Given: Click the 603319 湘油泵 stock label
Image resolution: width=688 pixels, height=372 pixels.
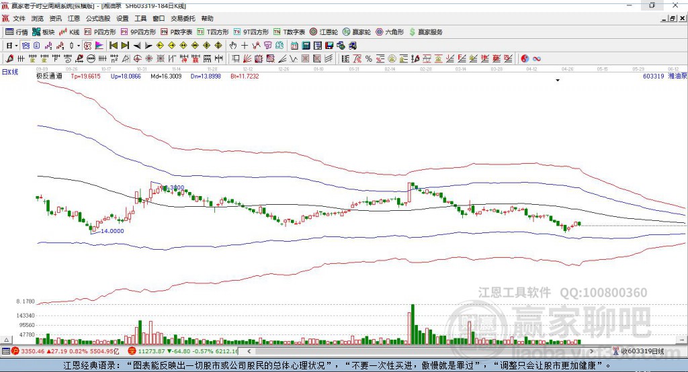Looking at the screenshot, I should click(664, 77).
